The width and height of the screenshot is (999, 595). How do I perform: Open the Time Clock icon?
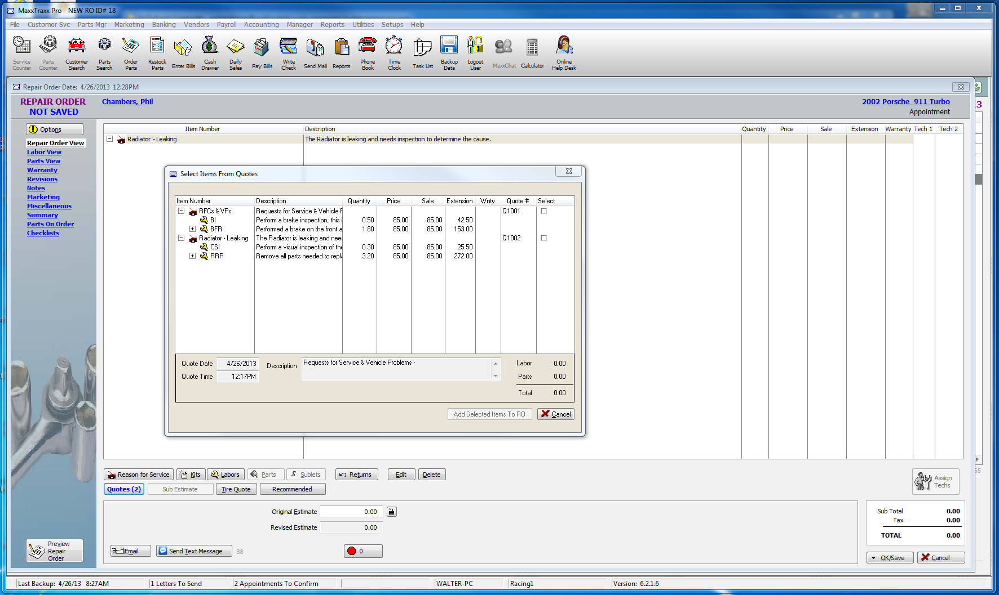click(394, 53)
